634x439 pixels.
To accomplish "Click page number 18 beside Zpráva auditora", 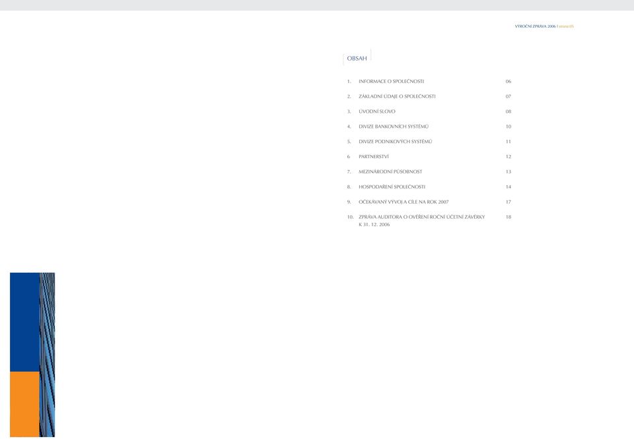I will pos(509,217).
